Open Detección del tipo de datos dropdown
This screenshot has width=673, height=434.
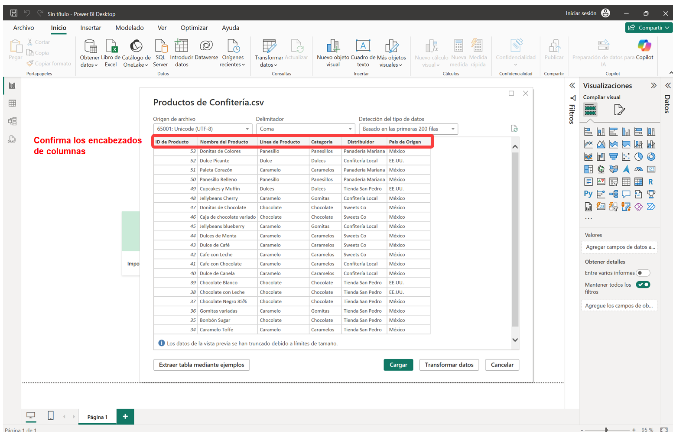pyautogui.click(x=408, y=129)
